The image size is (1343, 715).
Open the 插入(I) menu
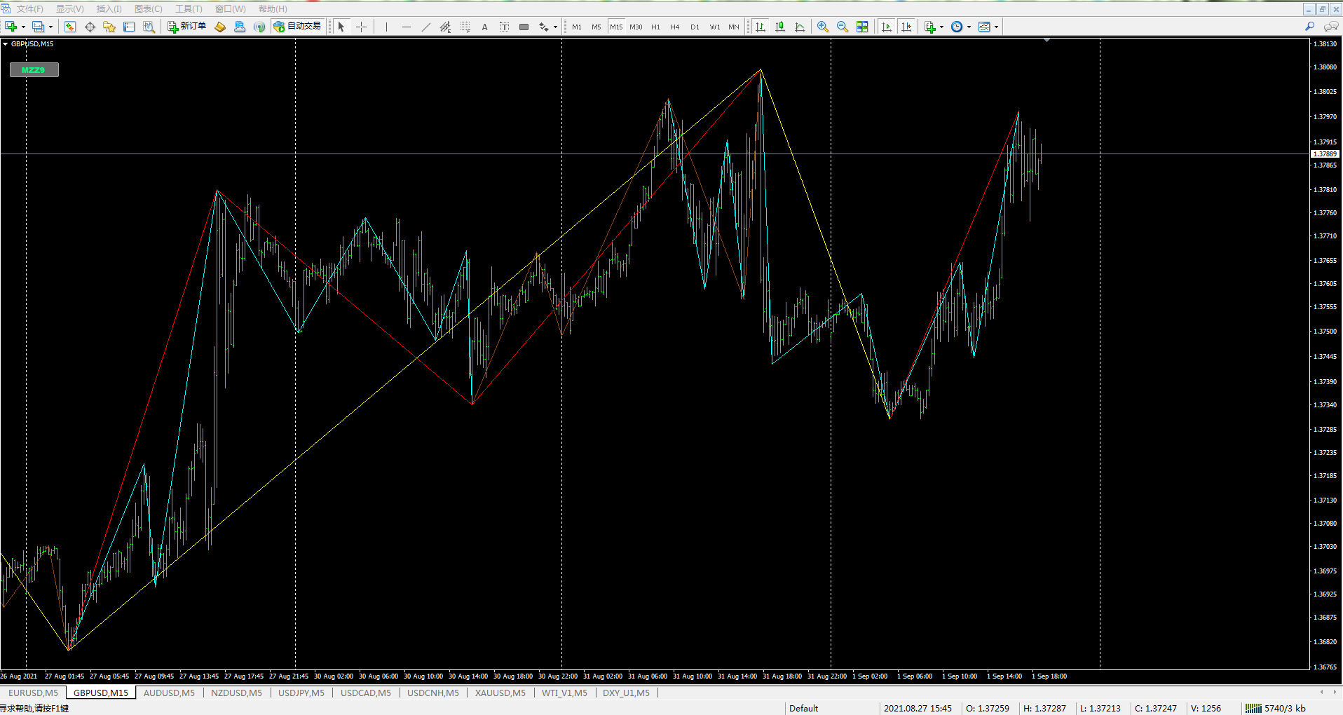109,8
